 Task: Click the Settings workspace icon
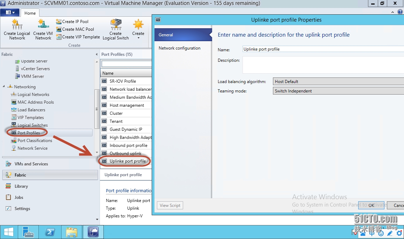click(8, 208)
